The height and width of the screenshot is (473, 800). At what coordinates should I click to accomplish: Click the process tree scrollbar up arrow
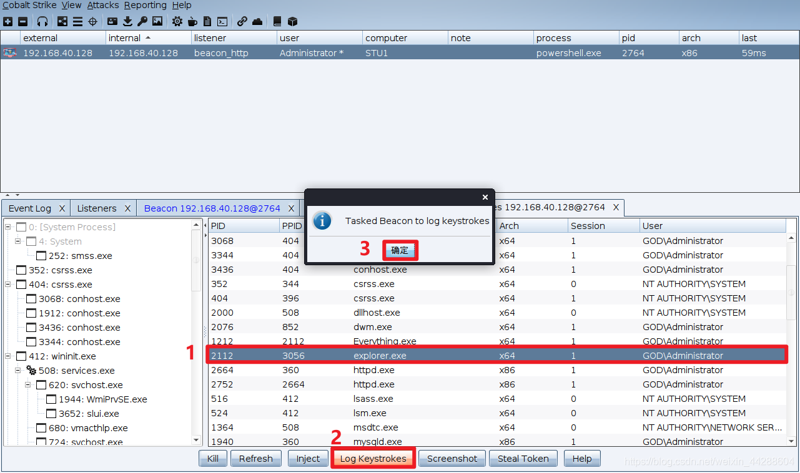click(197, 225)
